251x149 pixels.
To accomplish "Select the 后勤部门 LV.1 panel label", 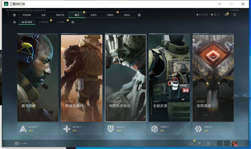I will point(164,129).
